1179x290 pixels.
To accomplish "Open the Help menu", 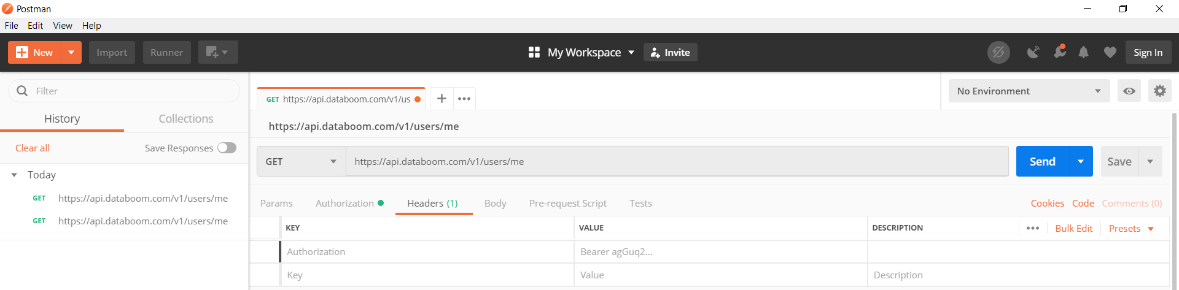I will 91,26.
